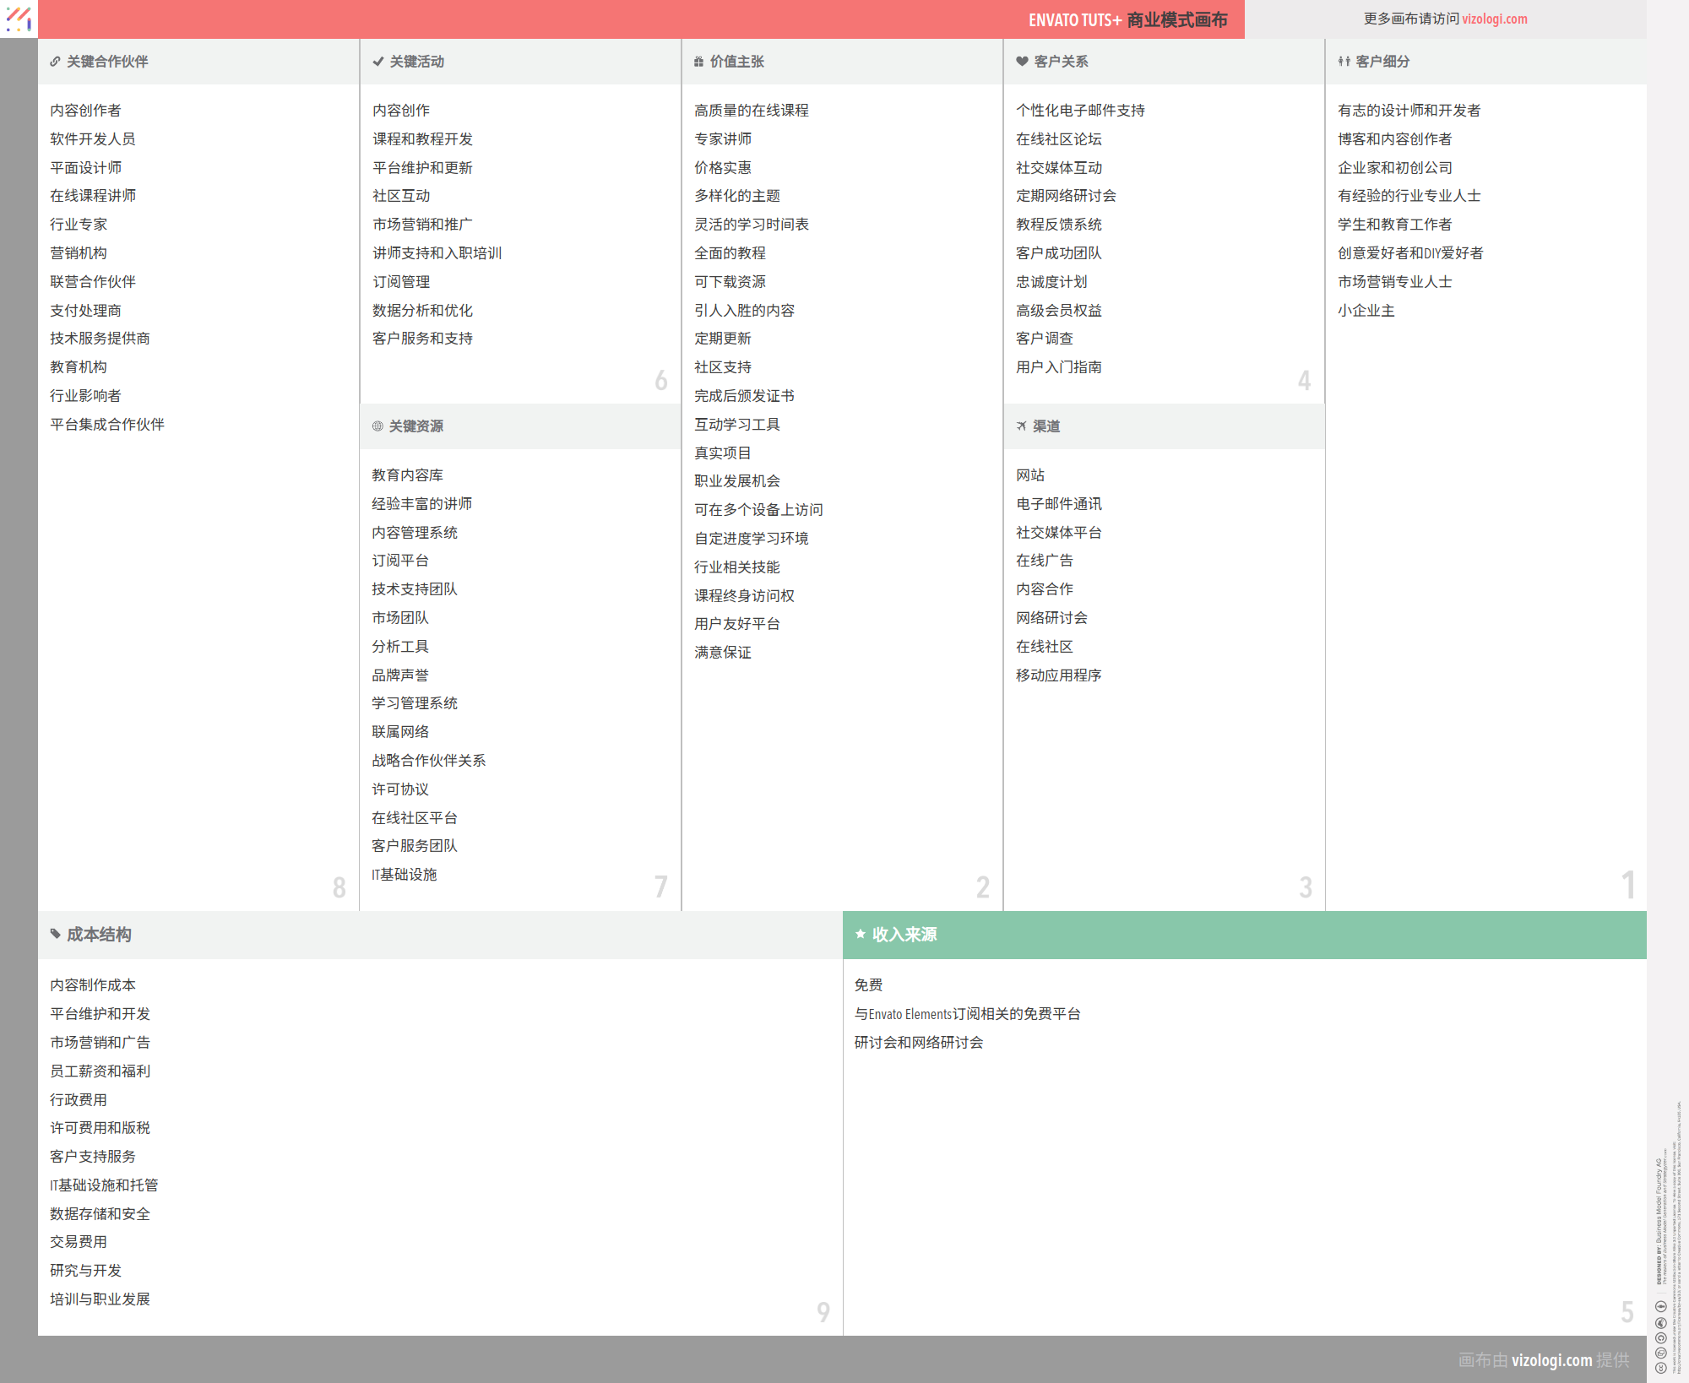Click the globe icon beside 关键资源
This screenshot has height=1383, width=1689.
tap(377, 426)
